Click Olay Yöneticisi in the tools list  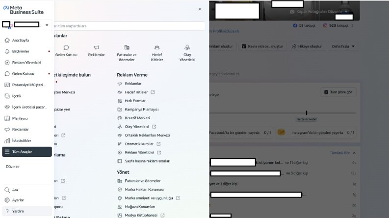(137, 127)
